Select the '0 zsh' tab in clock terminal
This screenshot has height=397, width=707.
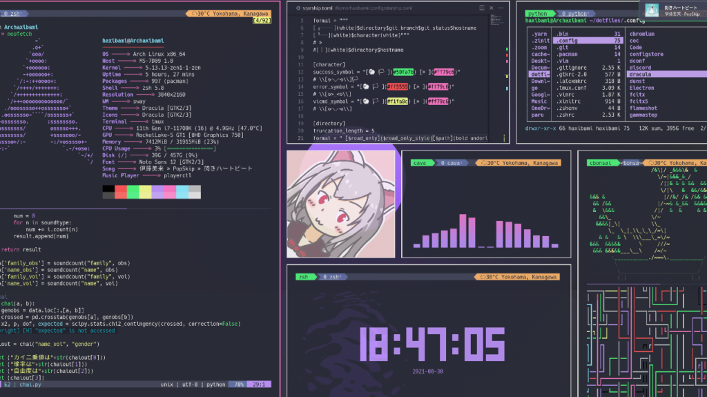click(332, 277)
